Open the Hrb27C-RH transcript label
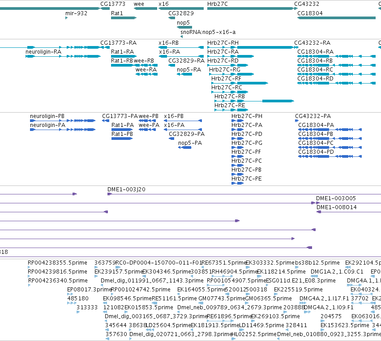381x341 pixels. pos(223,43)
